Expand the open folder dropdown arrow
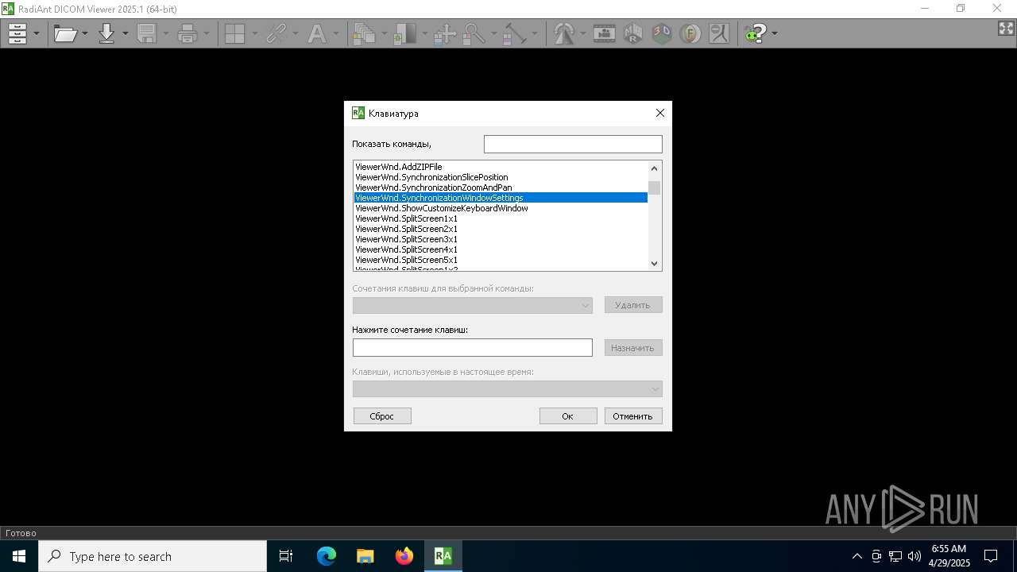The height and width of the screenshot is (572, 1017). pos(85,33)
